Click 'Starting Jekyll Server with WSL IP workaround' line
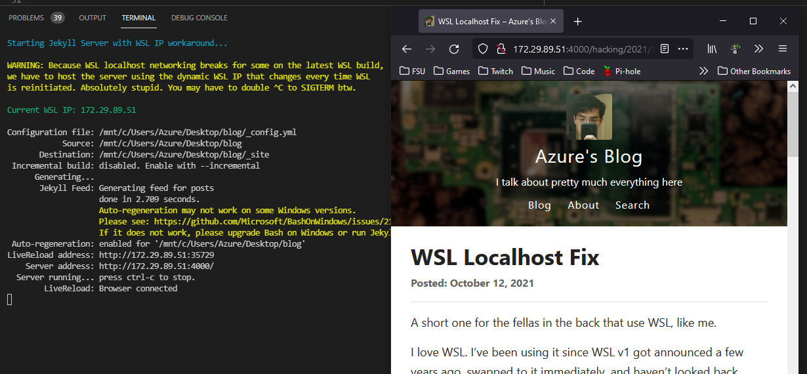The width and height of the screenshot is (807, 374). [x=117, y=43]
